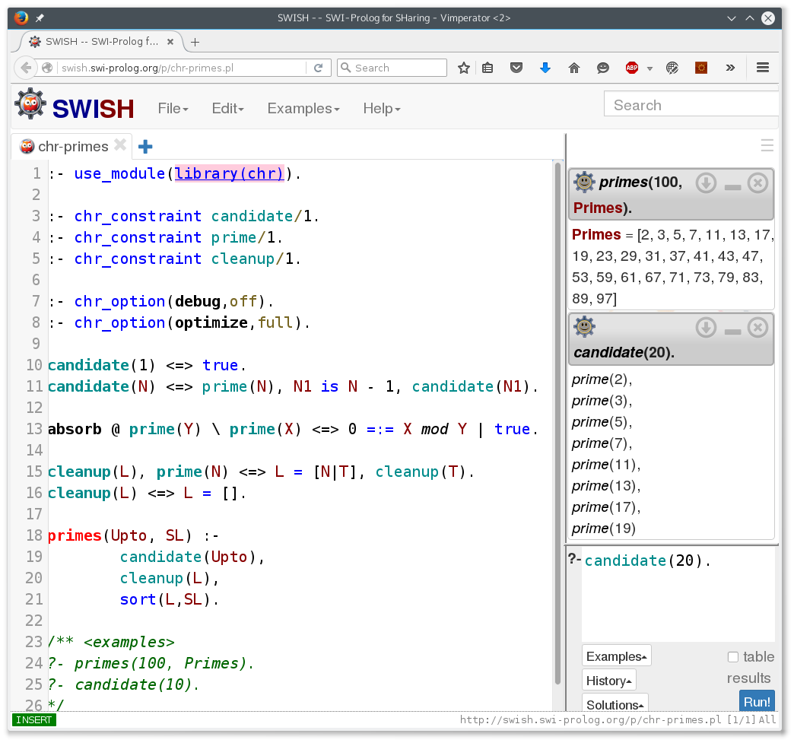Follow the library(chr) link in code
794x743 pixels.
230,173
